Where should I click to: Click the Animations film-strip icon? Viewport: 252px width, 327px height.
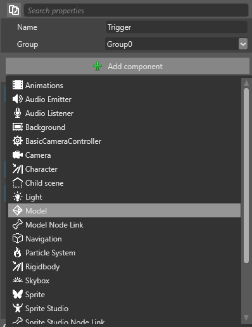(18, 86)
